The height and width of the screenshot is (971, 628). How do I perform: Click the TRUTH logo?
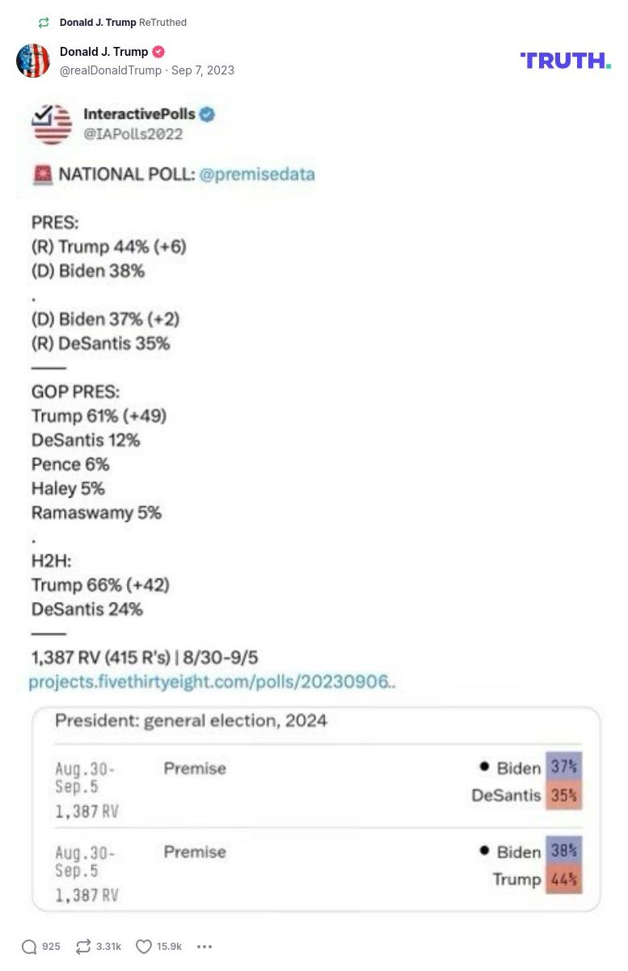tap(565, 61)
